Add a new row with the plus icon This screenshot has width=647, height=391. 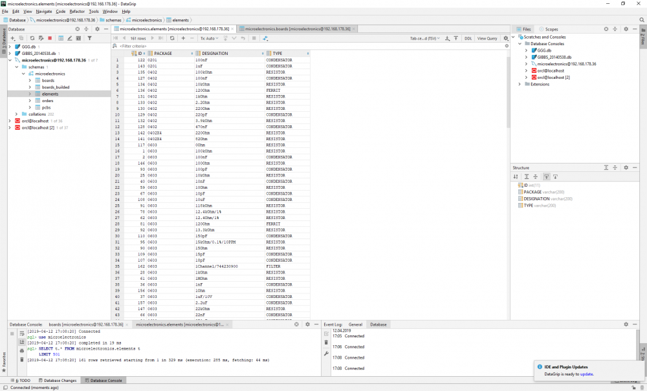(x=183, y=38)
